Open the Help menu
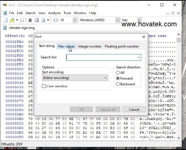 93,13
